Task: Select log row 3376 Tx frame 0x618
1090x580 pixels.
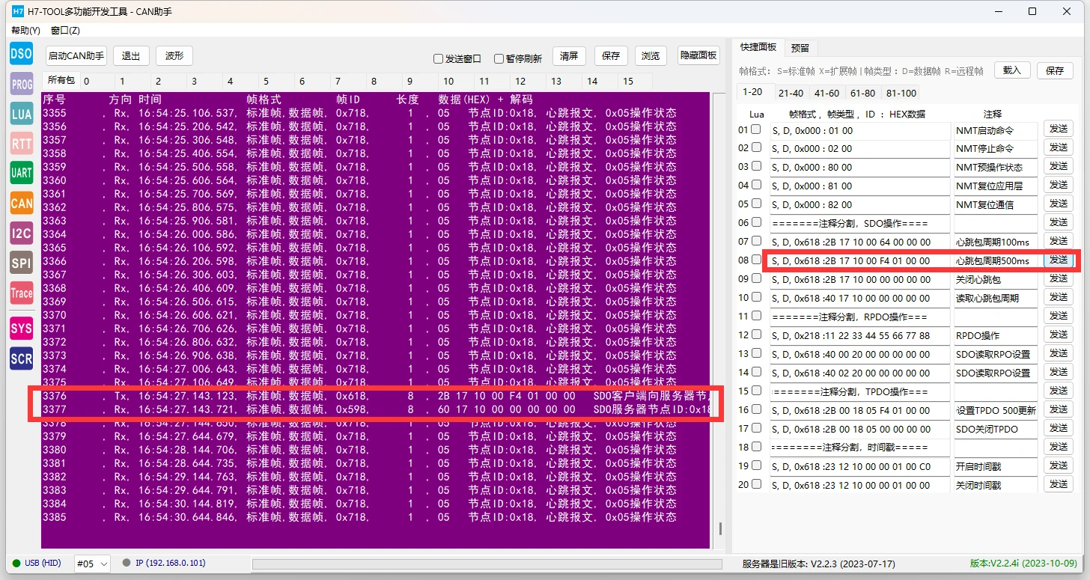Action: point(375,396)
